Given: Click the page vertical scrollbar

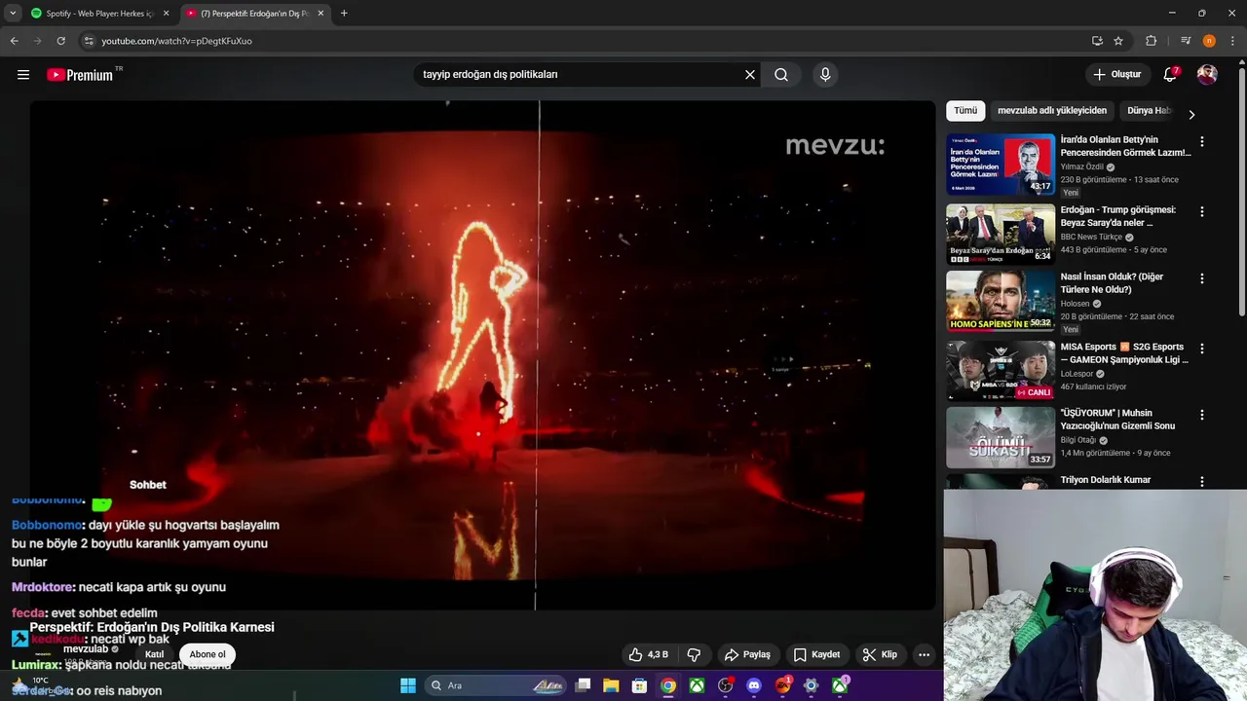Looking at the screenshot, I should [1241, 190].
